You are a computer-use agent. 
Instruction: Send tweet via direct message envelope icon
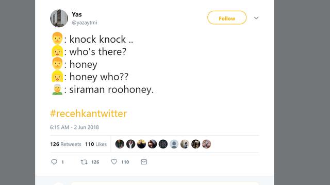(x=144, y=162)
